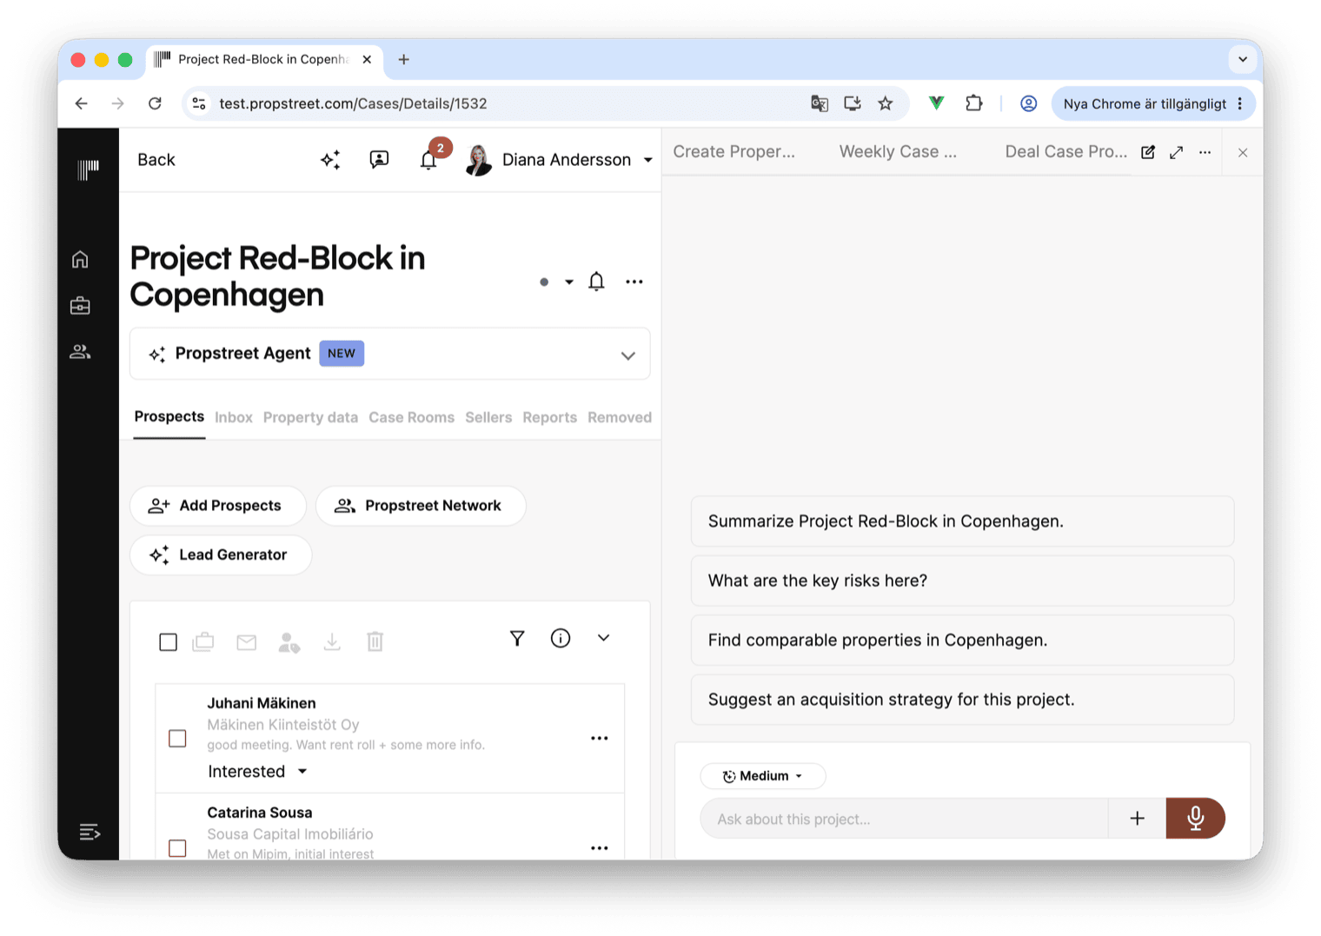This screenshot has width=1321, height=936.
Task: Click the plus attachment button in chat
Action: [1137, 819]
